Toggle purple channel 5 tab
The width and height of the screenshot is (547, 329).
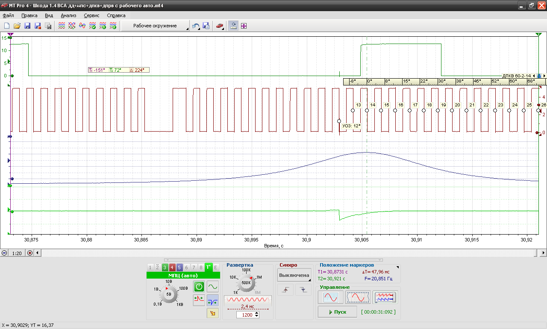(179, 267)
